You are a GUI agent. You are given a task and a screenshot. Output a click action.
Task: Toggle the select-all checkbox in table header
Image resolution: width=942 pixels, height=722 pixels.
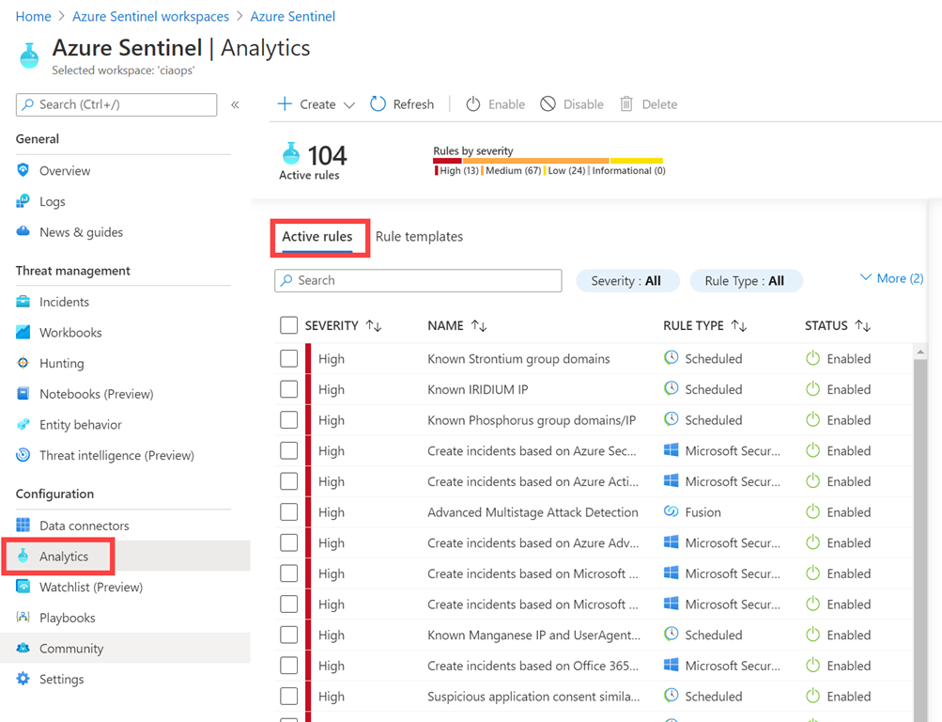pos(289,325)
